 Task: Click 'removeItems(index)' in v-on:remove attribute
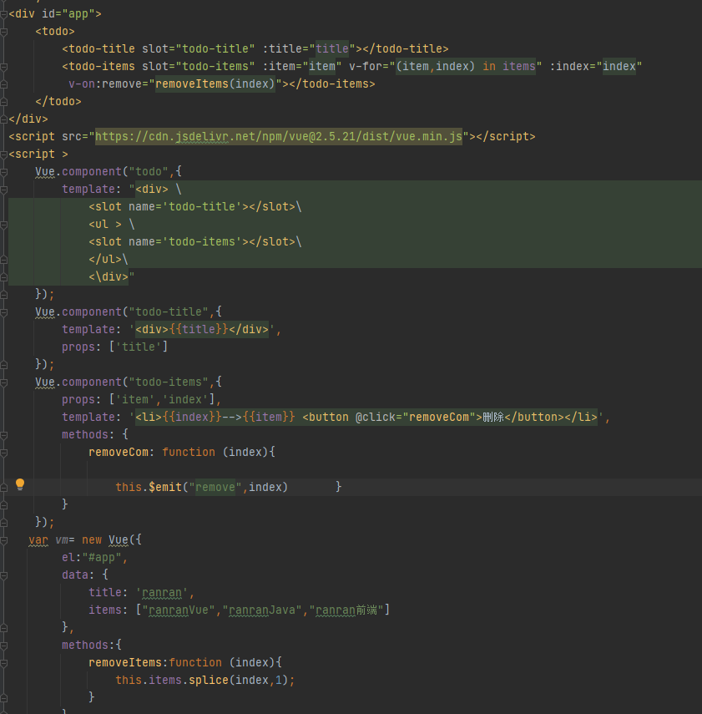215,84
